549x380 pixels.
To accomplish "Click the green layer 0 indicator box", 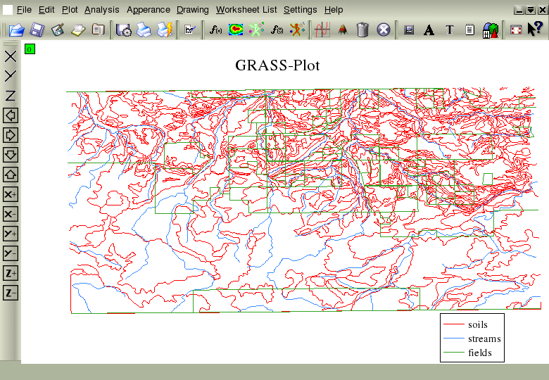I will [29, 49].
